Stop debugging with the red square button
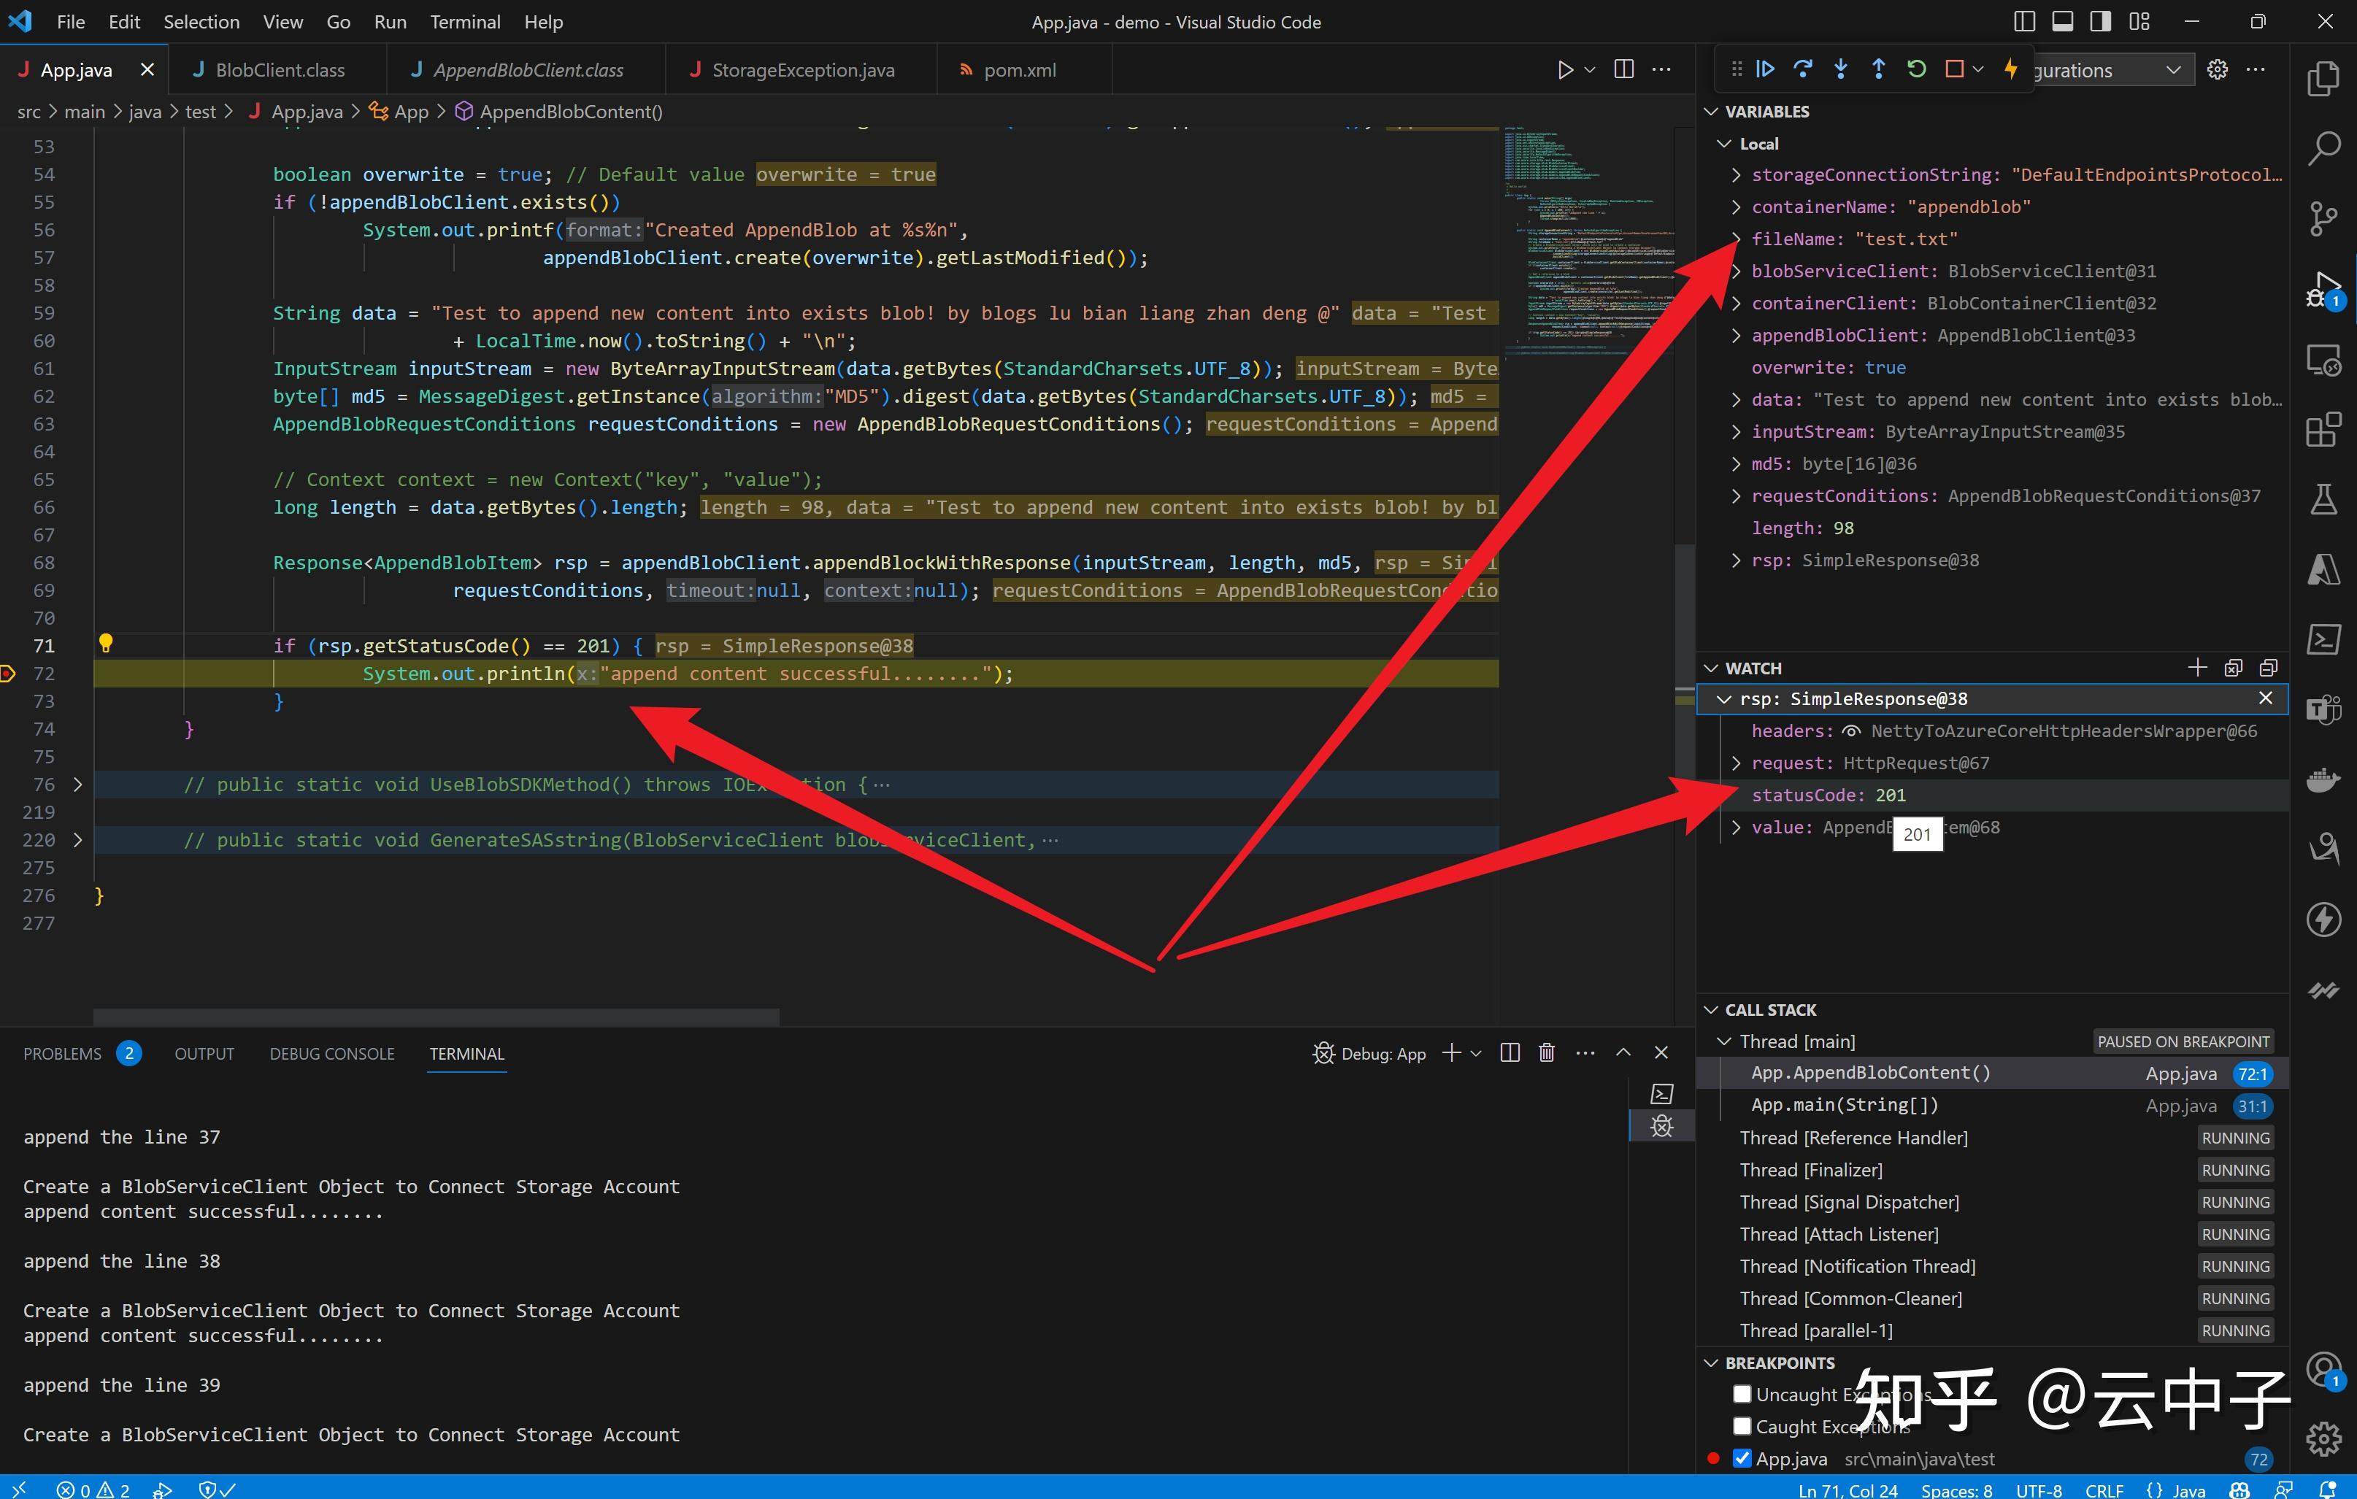 [1956, 69]
